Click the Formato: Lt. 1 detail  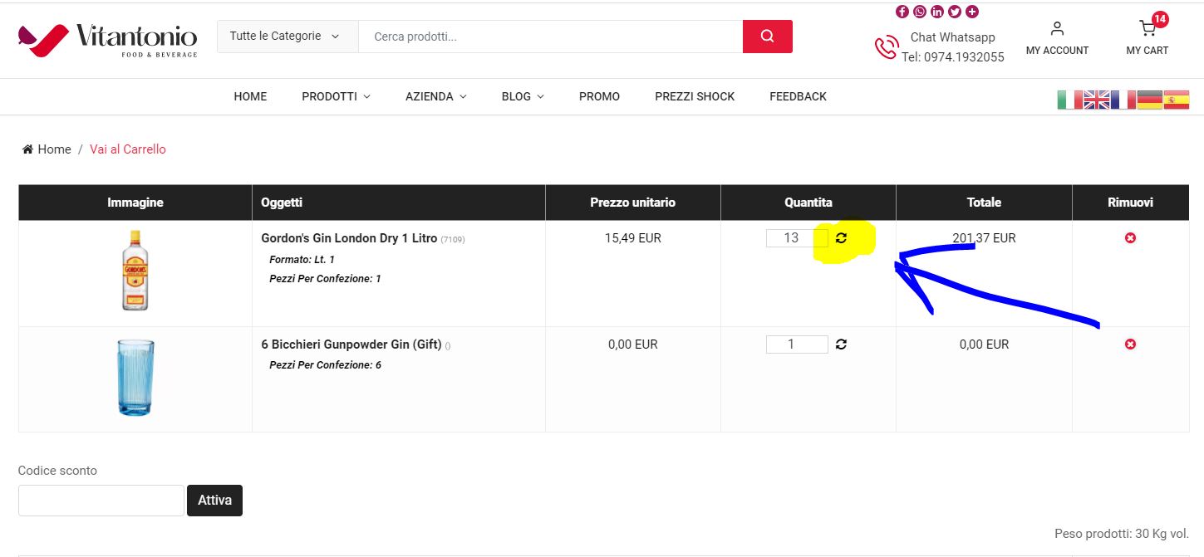click(302, 260)
